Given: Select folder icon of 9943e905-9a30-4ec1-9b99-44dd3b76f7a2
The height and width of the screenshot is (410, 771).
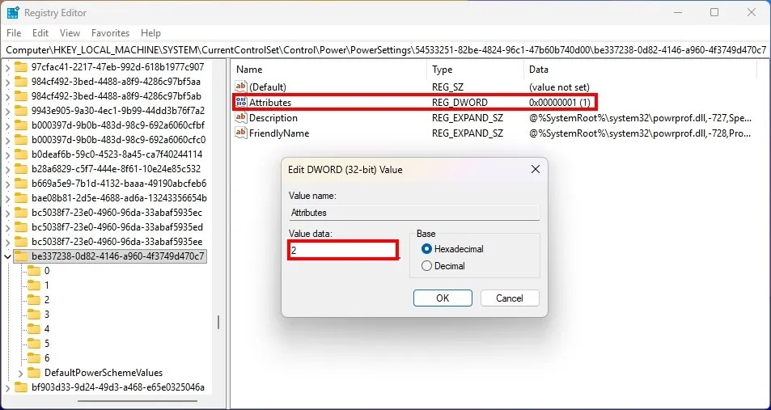Looking at the screenshot, I should coord(21,111).
